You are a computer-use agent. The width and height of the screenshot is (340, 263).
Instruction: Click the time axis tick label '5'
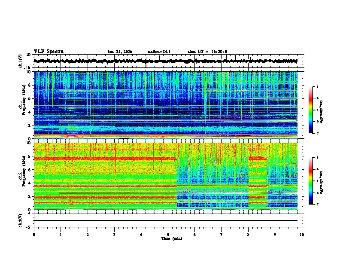click(168, 235)
